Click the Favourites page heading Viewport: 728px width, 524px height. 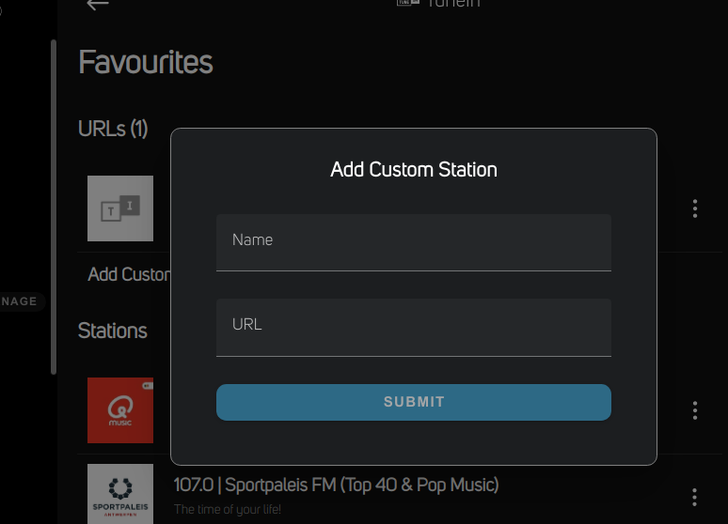pos(146,63)
